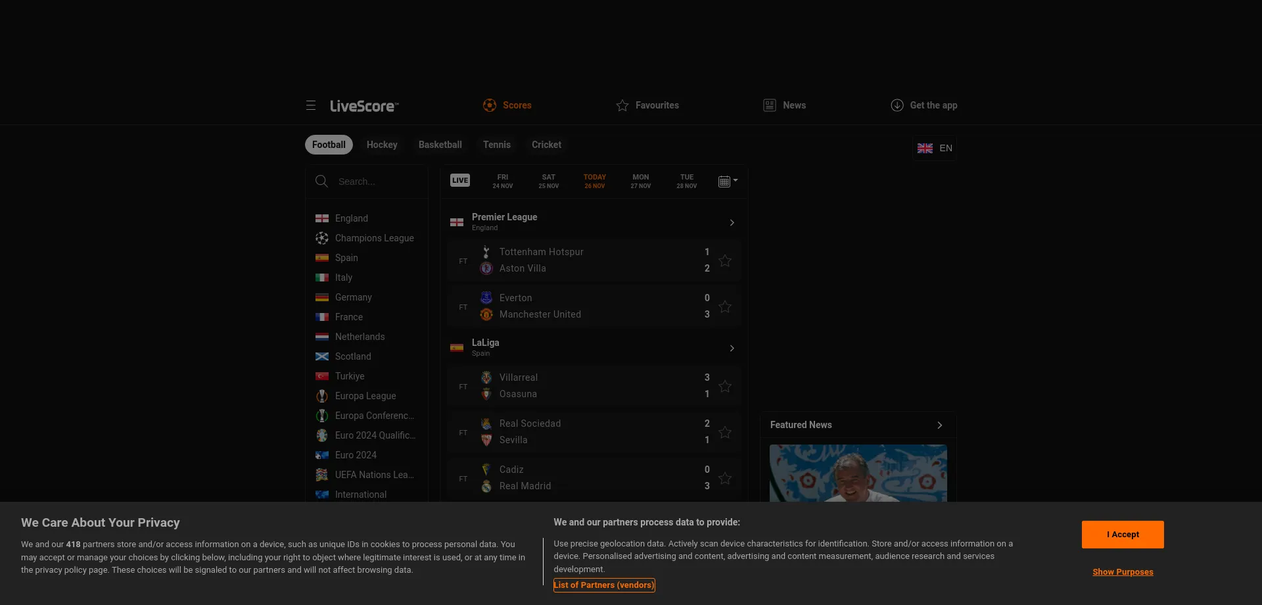The image size is (1262, 605).
Task: Click the Everton crest
Action: (486, 298)
